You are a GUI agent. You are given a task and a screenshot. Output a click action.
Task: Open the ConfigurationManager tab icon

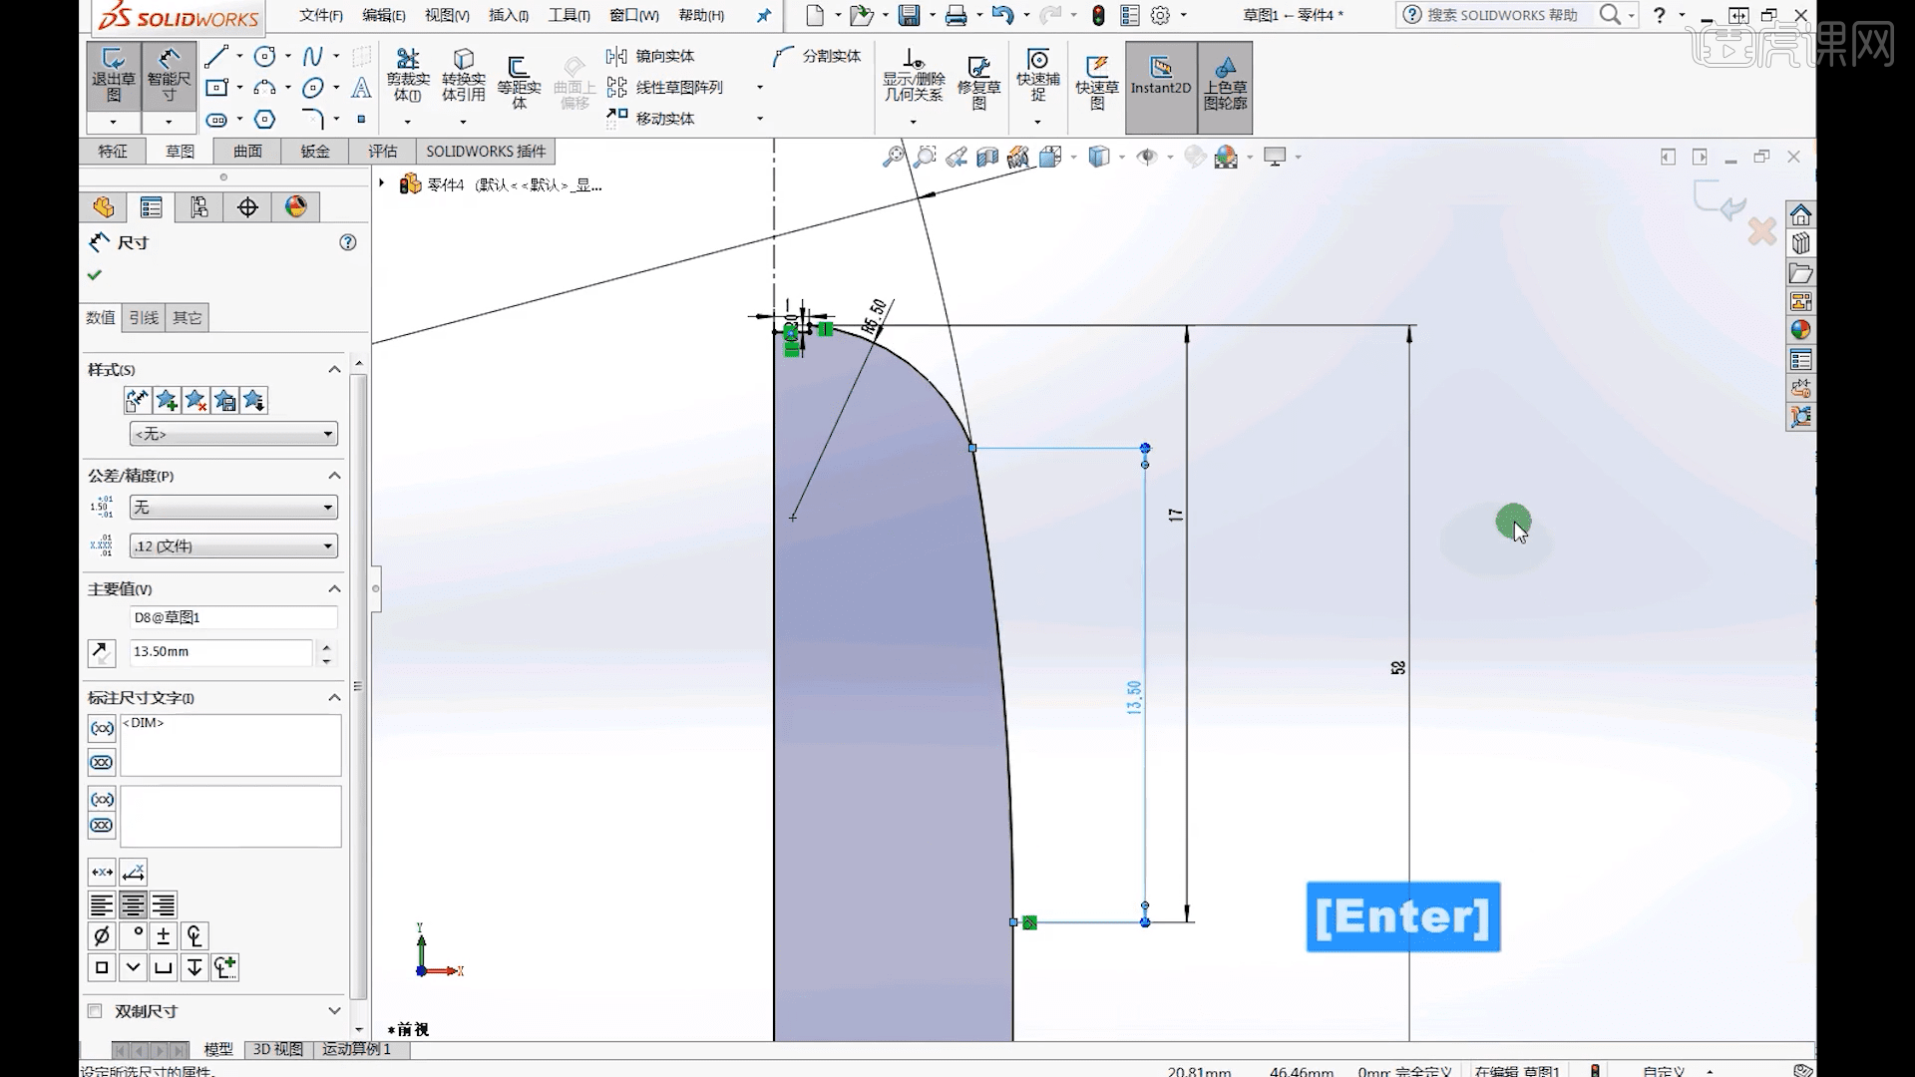coord(199,206)
